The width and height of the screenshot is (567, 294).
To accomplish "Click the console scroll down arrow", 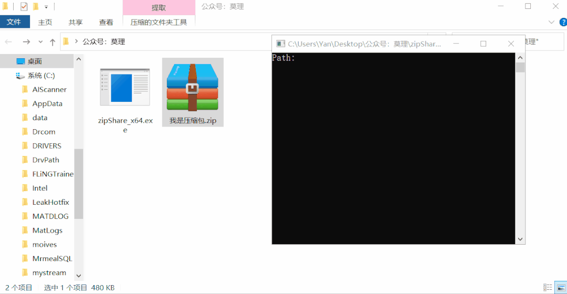I will pos(520,239).
